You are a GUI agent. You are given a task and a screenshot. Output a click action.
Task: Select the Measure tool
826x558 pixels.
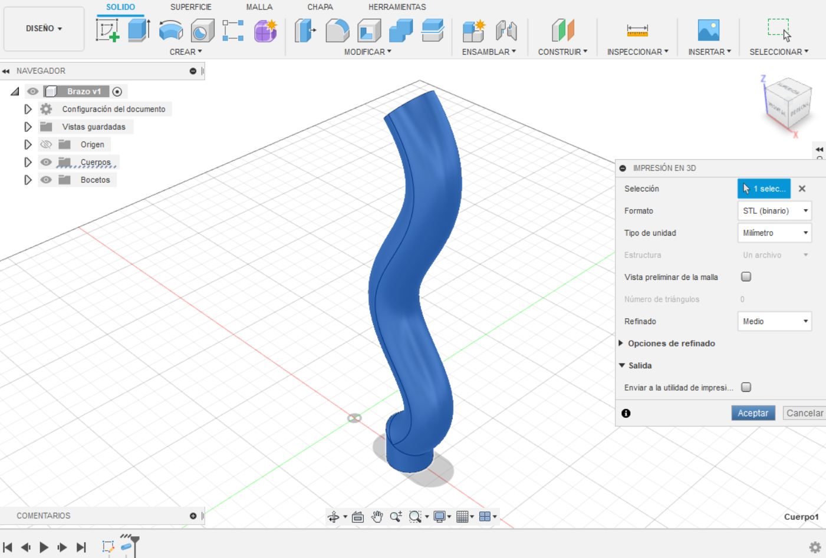coord(637,30)
